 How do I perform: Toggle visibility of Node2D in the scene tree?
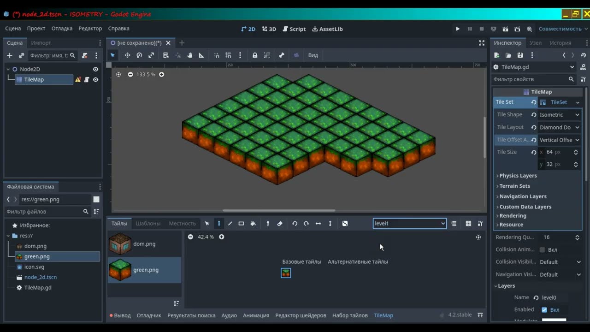95,69
